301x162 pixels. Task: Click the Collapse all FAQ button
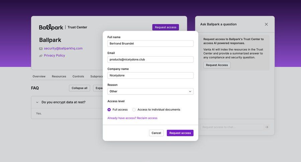tap(80, 88)
